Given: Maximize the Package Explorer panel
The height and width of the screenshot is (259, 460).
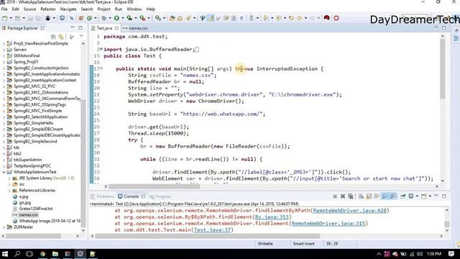Looking at the screenshot, I should tap(80, 28).
